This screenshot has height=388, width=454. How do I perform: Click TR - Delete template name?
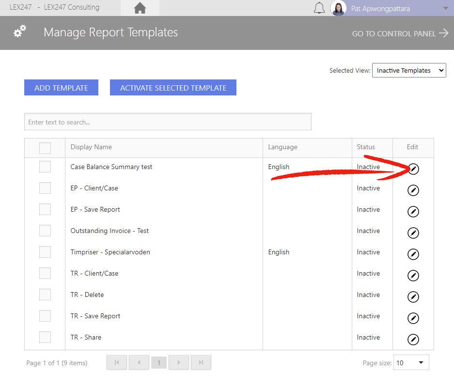point(87,295)
